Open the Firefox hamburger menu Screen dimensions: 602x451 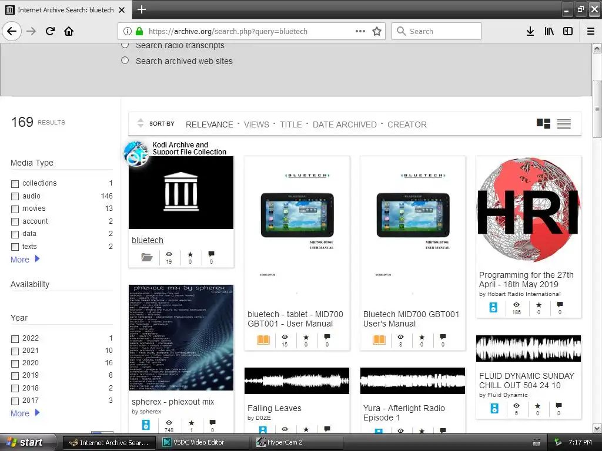coord(591,31)
